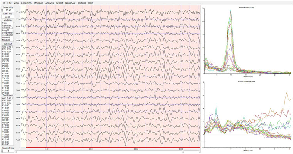
Task: Open the File menu
Action: click(3, 3)
